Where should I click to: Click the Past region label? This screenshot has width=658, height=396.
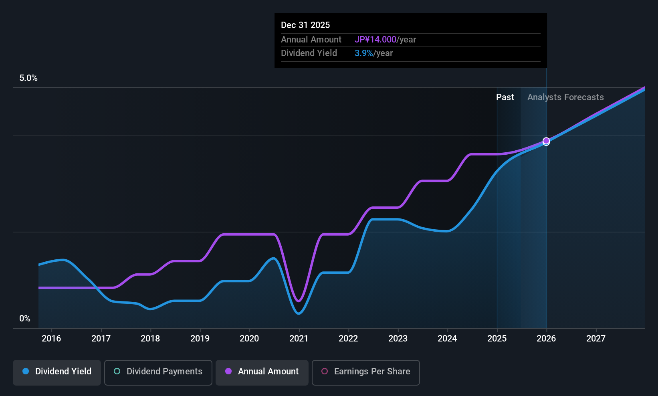click(505, 97)
